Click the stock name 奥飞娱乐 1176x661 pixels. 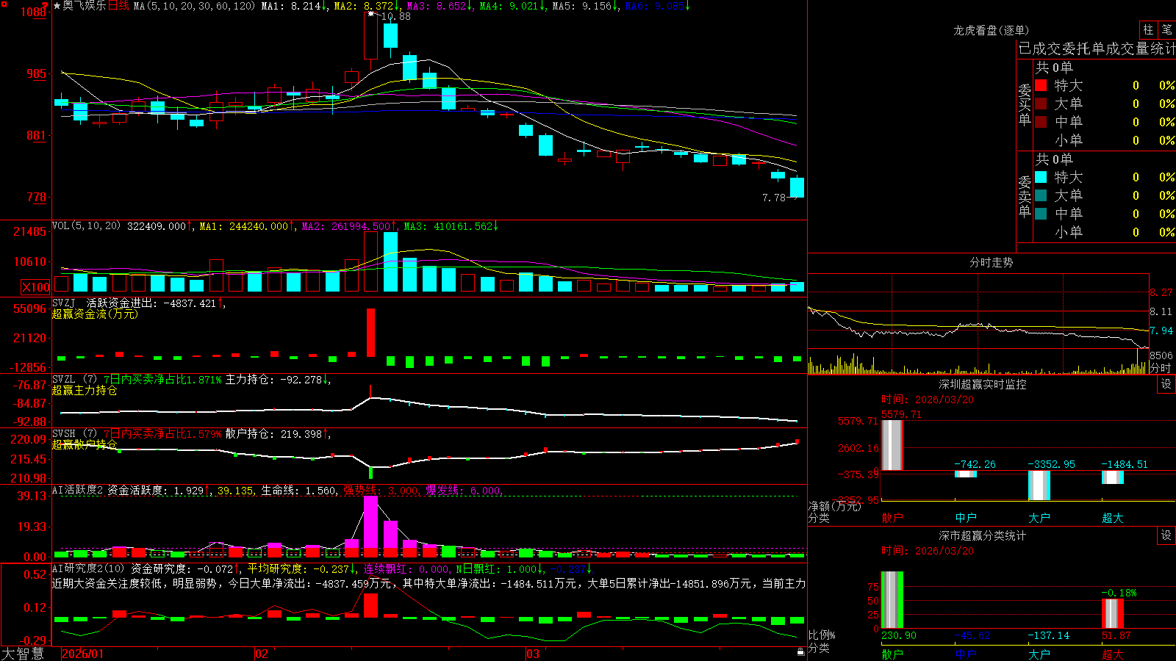pyautogui.click(x=85, y=6)
